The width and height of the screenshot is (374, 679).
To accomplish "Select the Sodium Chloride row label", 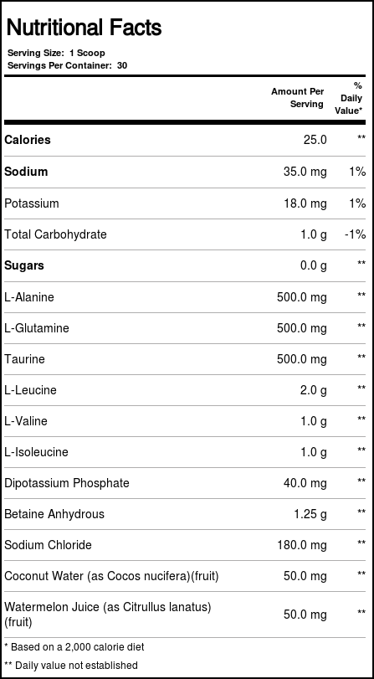I will pos(48,545).
